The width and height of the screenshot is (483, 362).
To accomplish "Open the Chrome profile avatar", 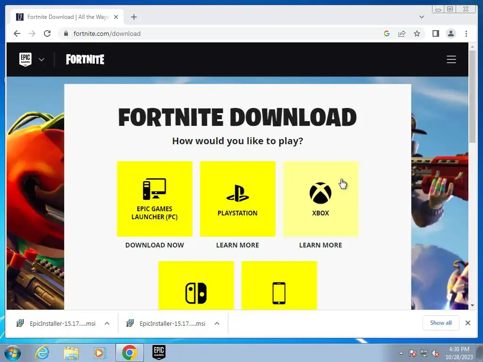I will [x=450, y=33].
